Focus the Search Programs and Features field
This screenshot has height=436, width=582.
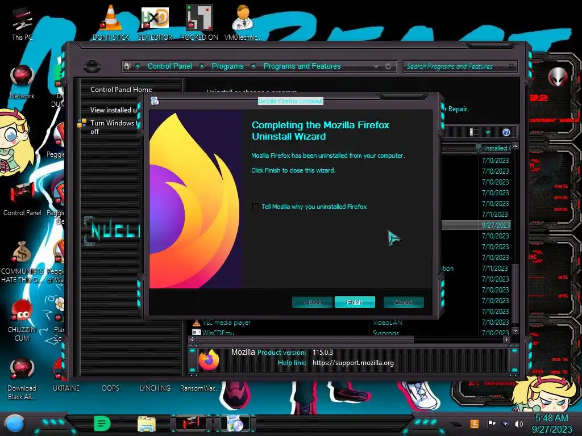tap(460, 66)
